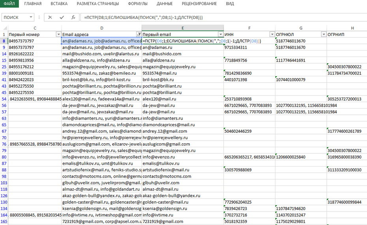The height and width of the screenshot is (225, 367).
Task: Click cell diamondcaprices@mail.ru in Первый email column
Action: [183, 125]
